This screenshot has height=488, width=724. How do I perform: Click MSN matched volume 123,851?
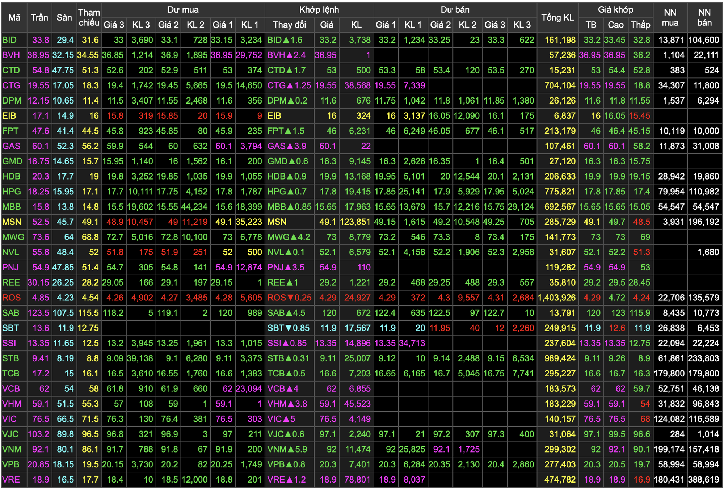coord(355,222)
